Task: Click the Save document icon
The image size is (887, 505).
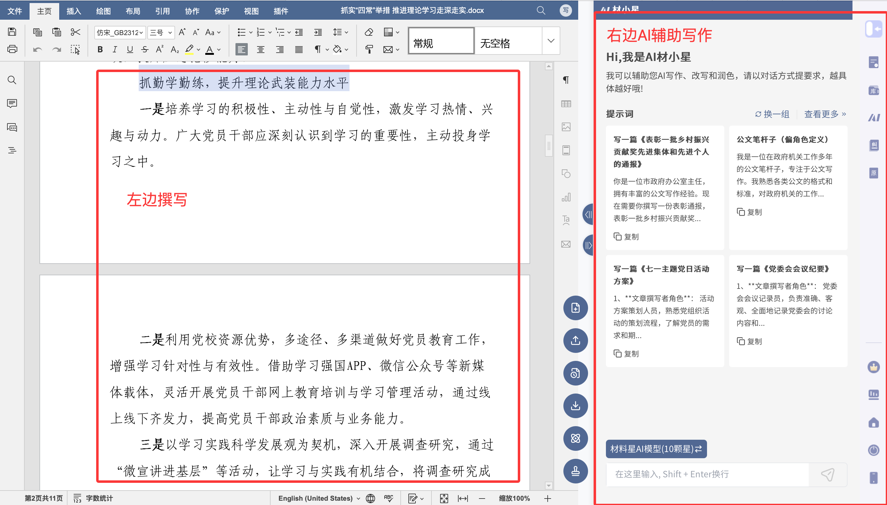Action: 12,32
